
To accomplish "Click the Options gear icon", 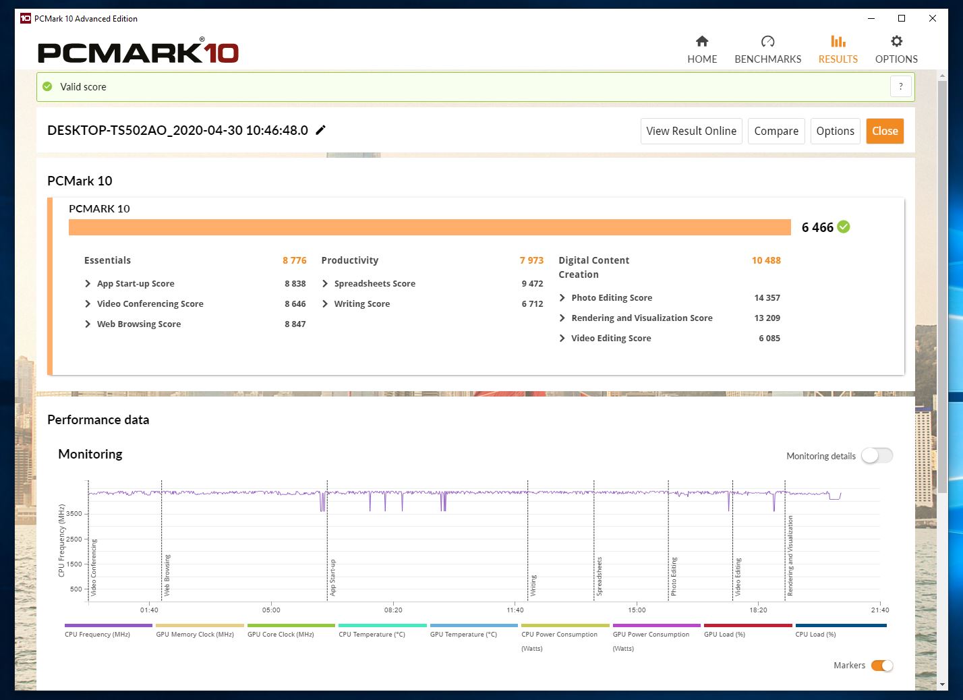I will pyautogui.click(x=896, y=41).
